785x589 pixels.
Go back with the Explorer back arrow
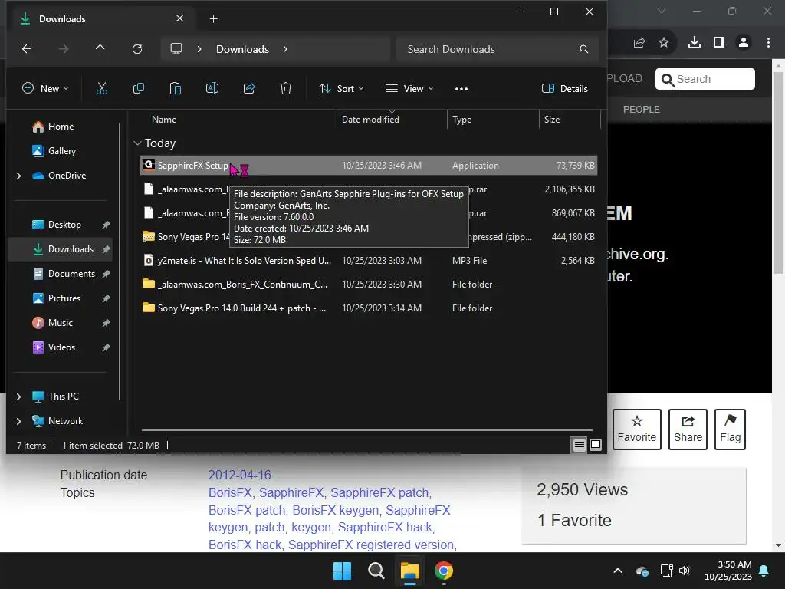click(27, 49)
